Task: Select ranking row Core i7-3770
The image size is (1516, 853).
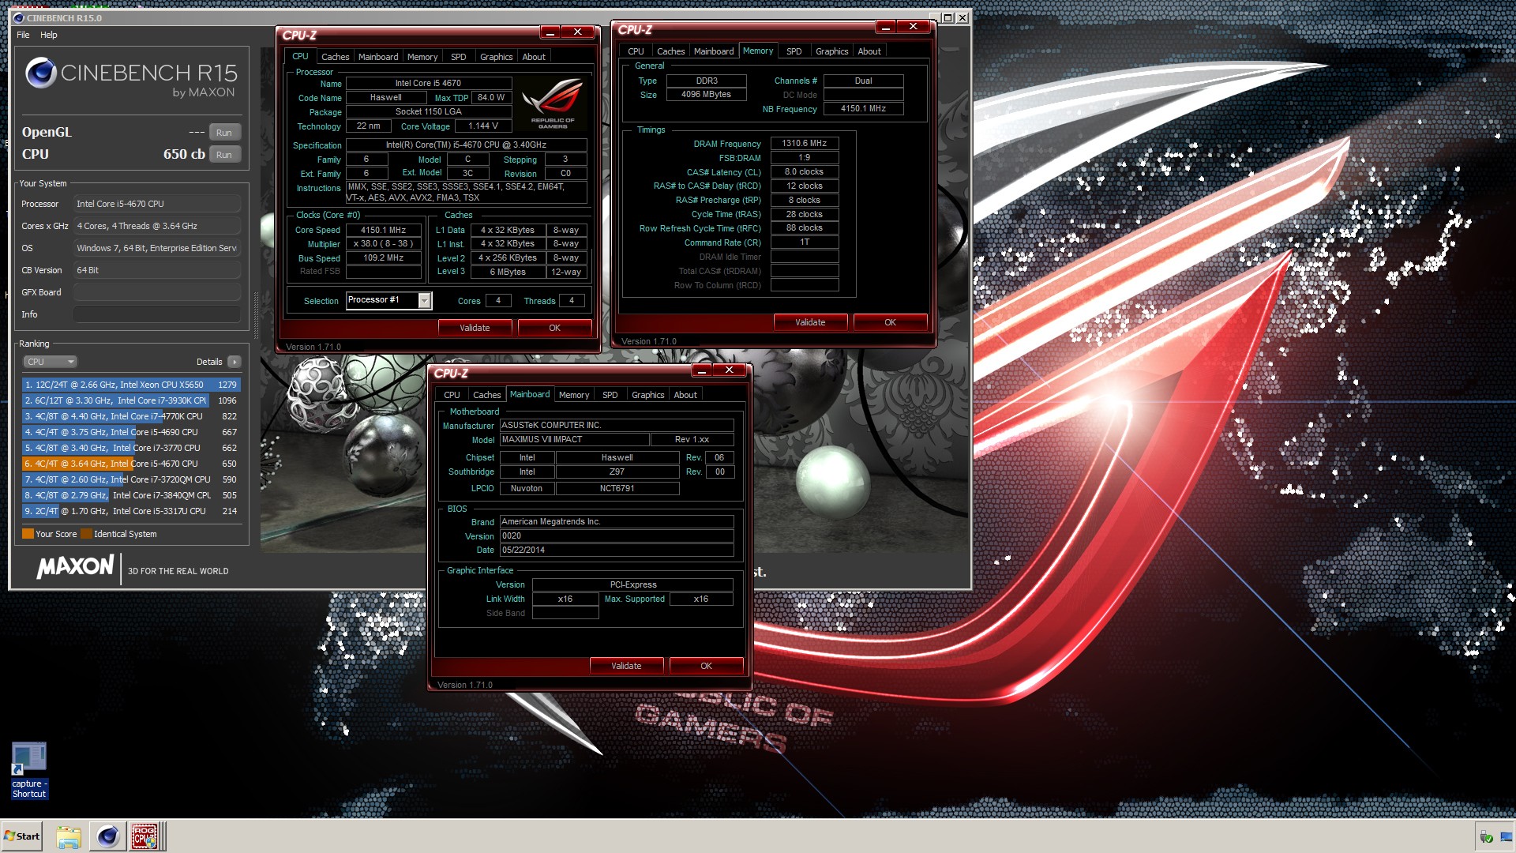Action: point(131,448)
